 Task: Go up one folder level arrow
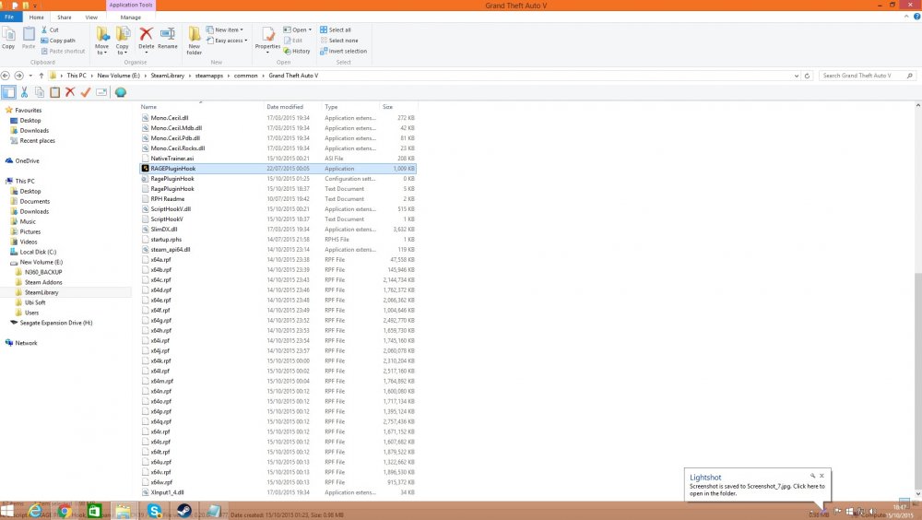[41, 76]
